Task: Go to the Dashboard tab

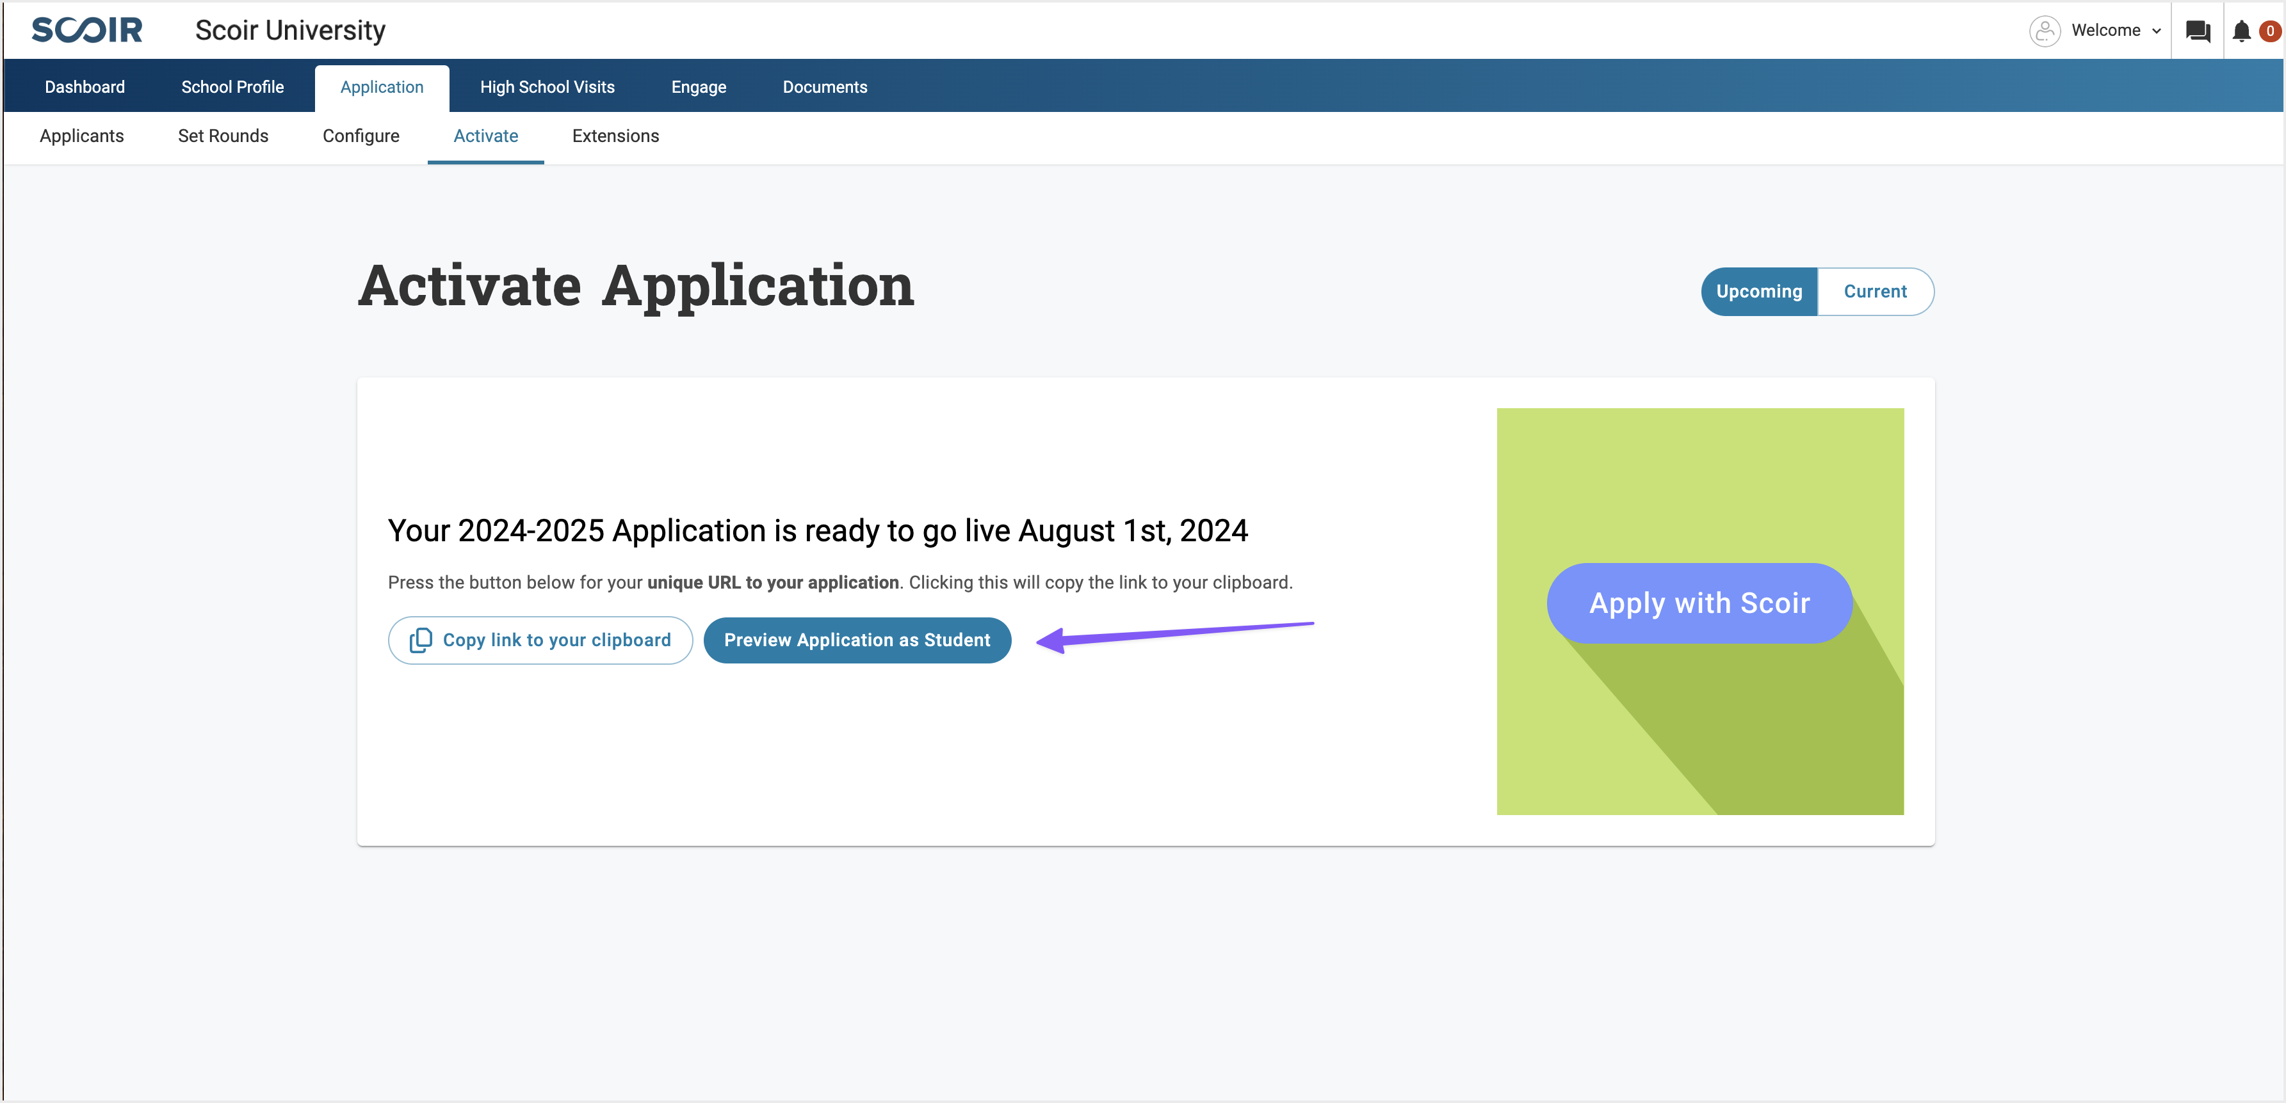Action: point(85,87)
